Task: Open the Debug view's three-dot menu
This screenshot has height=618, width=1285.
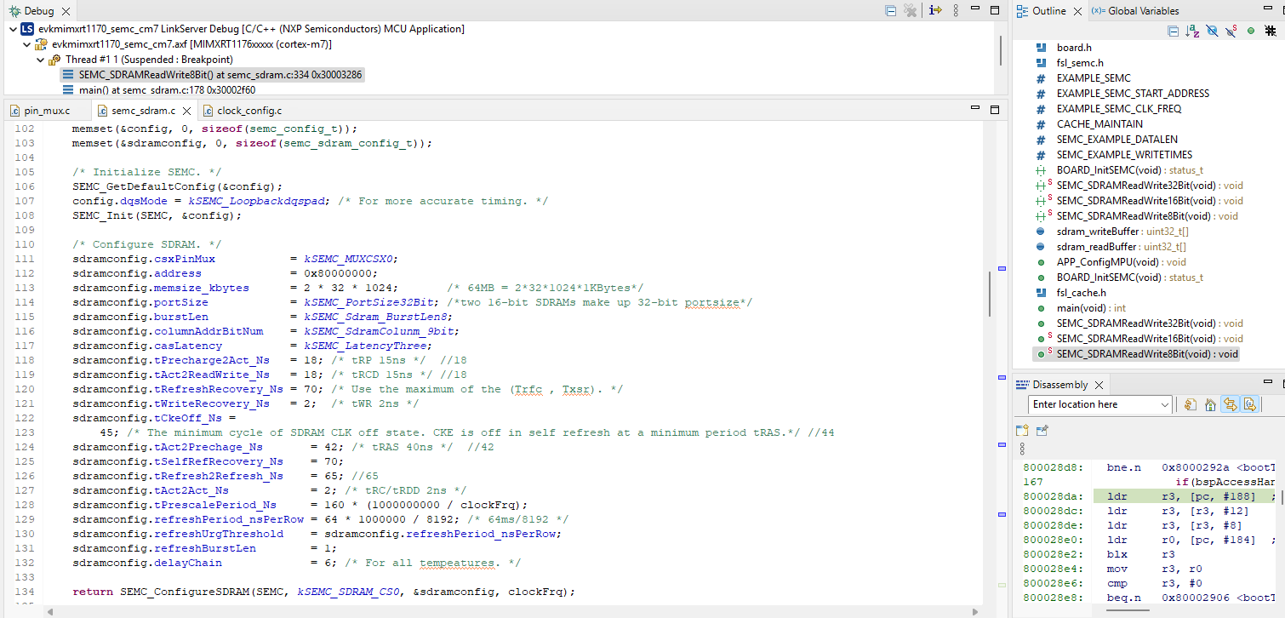Action: [x=956, y=10]
